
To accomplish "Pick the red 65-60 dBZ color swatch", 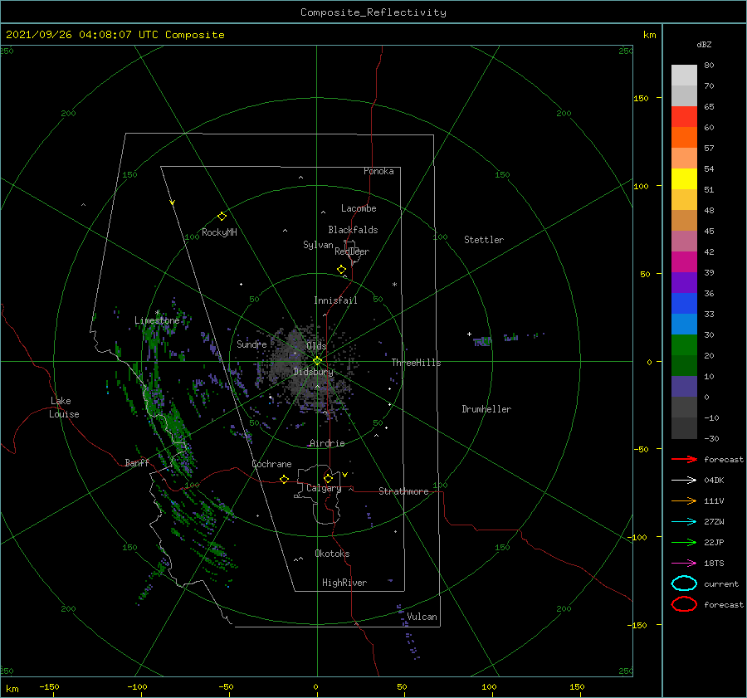I will point(684,116).
